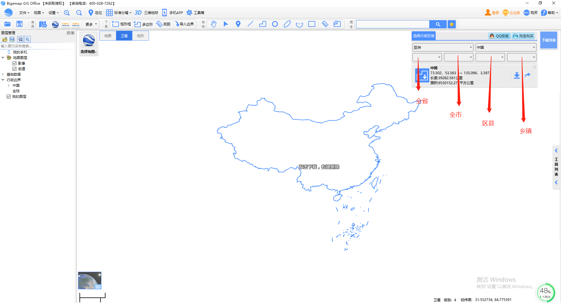The height and width of the screenshot is (303, 561).
Task: Toggle the 我的图层 checkbox
Action: [8, 96]
